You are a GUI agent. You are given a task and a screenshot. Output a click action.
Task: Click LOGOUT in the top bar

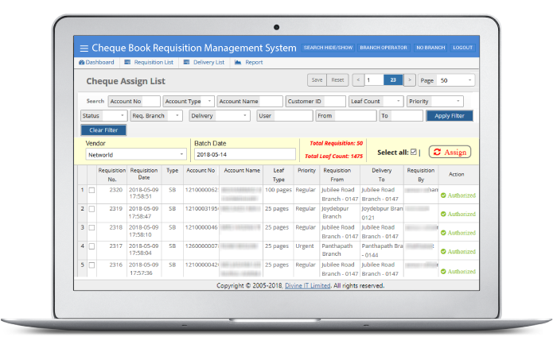pos(462,48)
